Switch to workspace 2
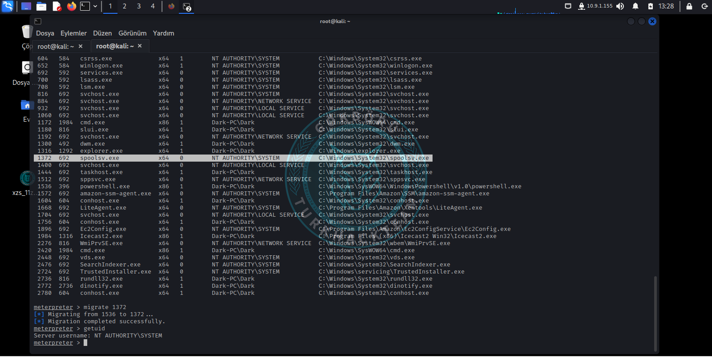 coord(125,6)
